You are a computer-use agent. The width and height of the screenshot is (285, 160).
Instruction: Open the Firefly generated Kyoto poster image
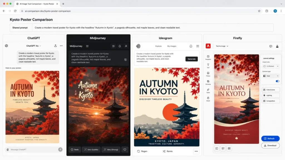click(x=237, y=99)
